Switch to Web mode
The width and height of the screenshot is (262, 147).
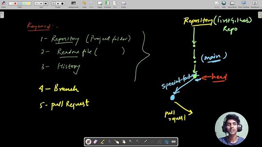coord(224,4)
